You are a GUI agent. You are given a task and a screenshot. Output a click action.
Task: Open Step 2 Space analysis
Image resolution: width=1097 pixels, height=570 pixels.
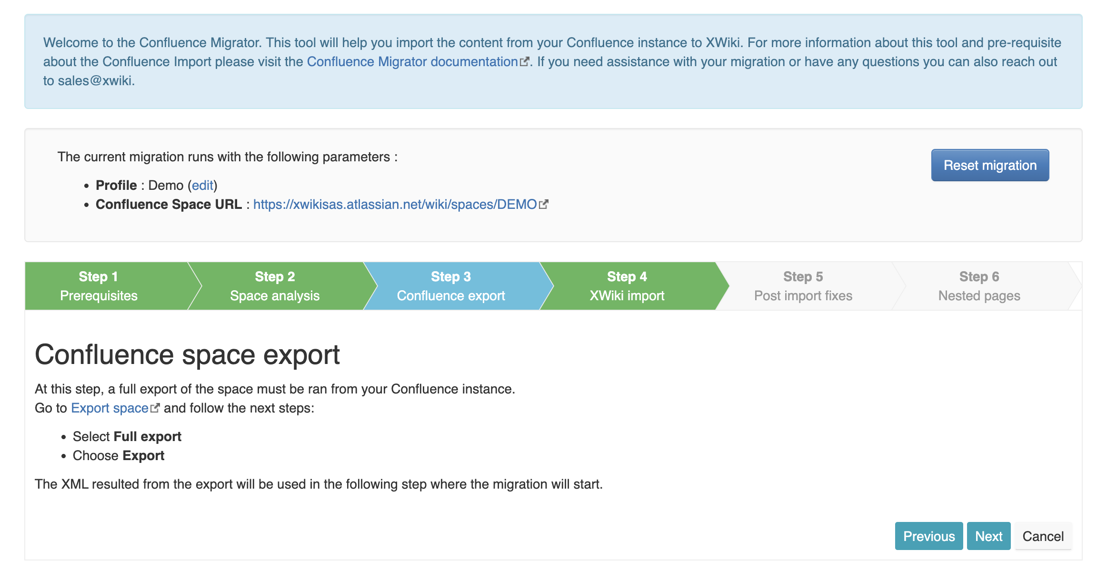[x=275, y=285]
